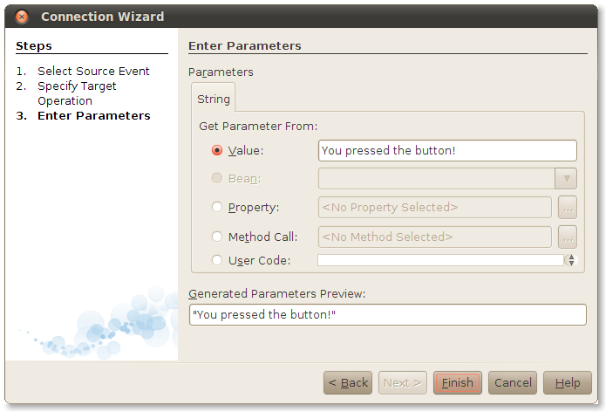Click the Generated Parameters Preview field
The width and height of the screenshot is (606, 412).
(387, 314)
